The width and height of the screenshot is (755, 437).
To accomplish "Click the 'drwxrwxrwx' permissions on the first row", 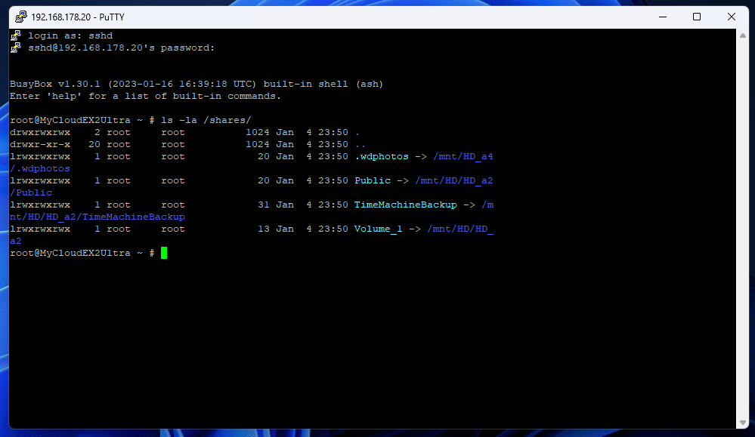I will pos(40,132).
